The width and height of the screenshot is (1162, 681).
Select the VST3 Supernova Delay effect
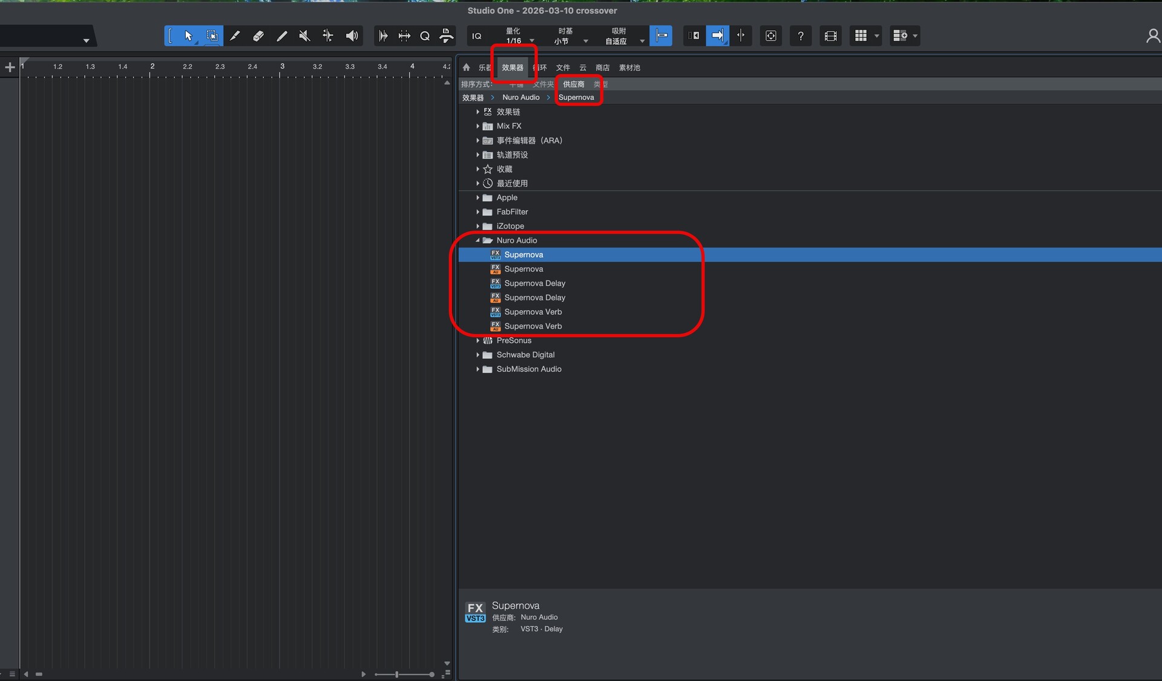coord(534,283)
